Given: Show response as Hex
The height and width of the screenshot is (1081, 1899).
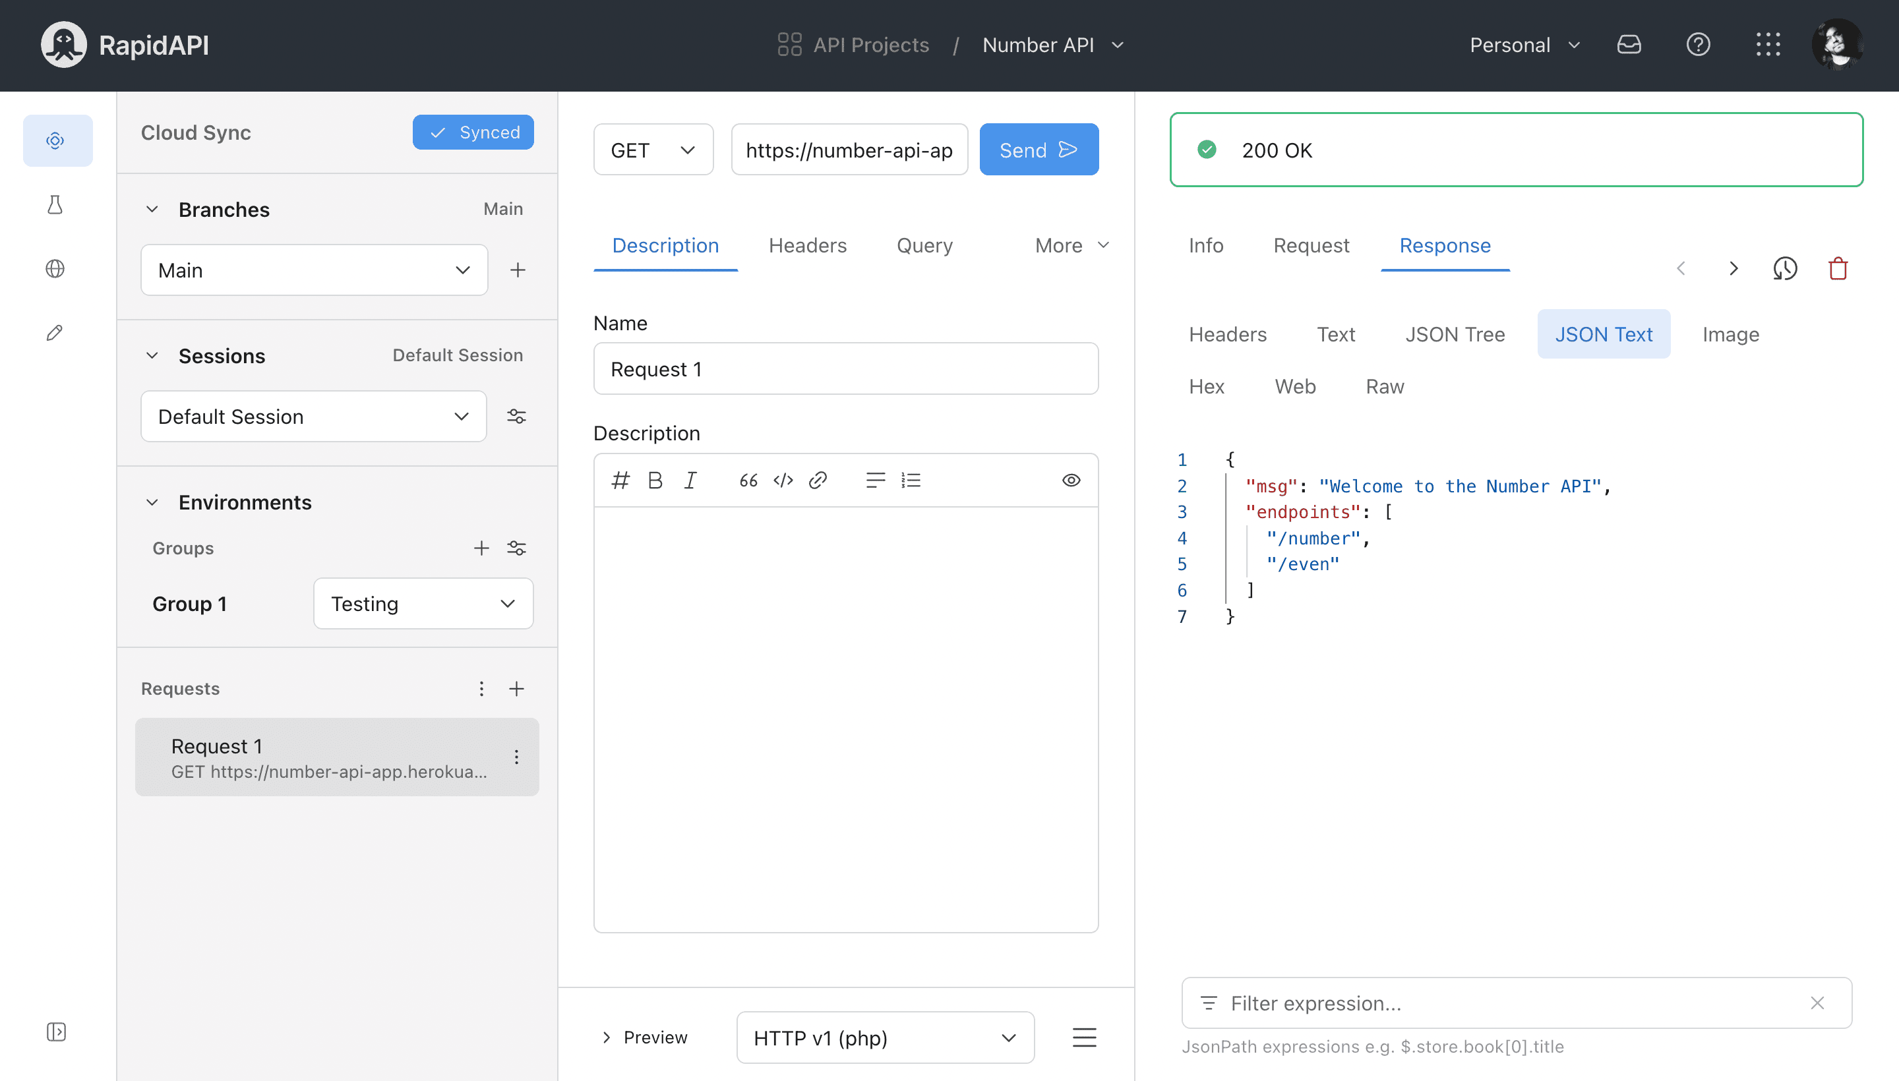Looking at the screenshot, I should point(1206,387).
